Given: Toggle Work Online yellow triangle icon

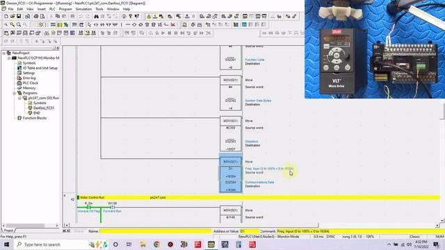Looking at the screenshot, I should (148, 17).
